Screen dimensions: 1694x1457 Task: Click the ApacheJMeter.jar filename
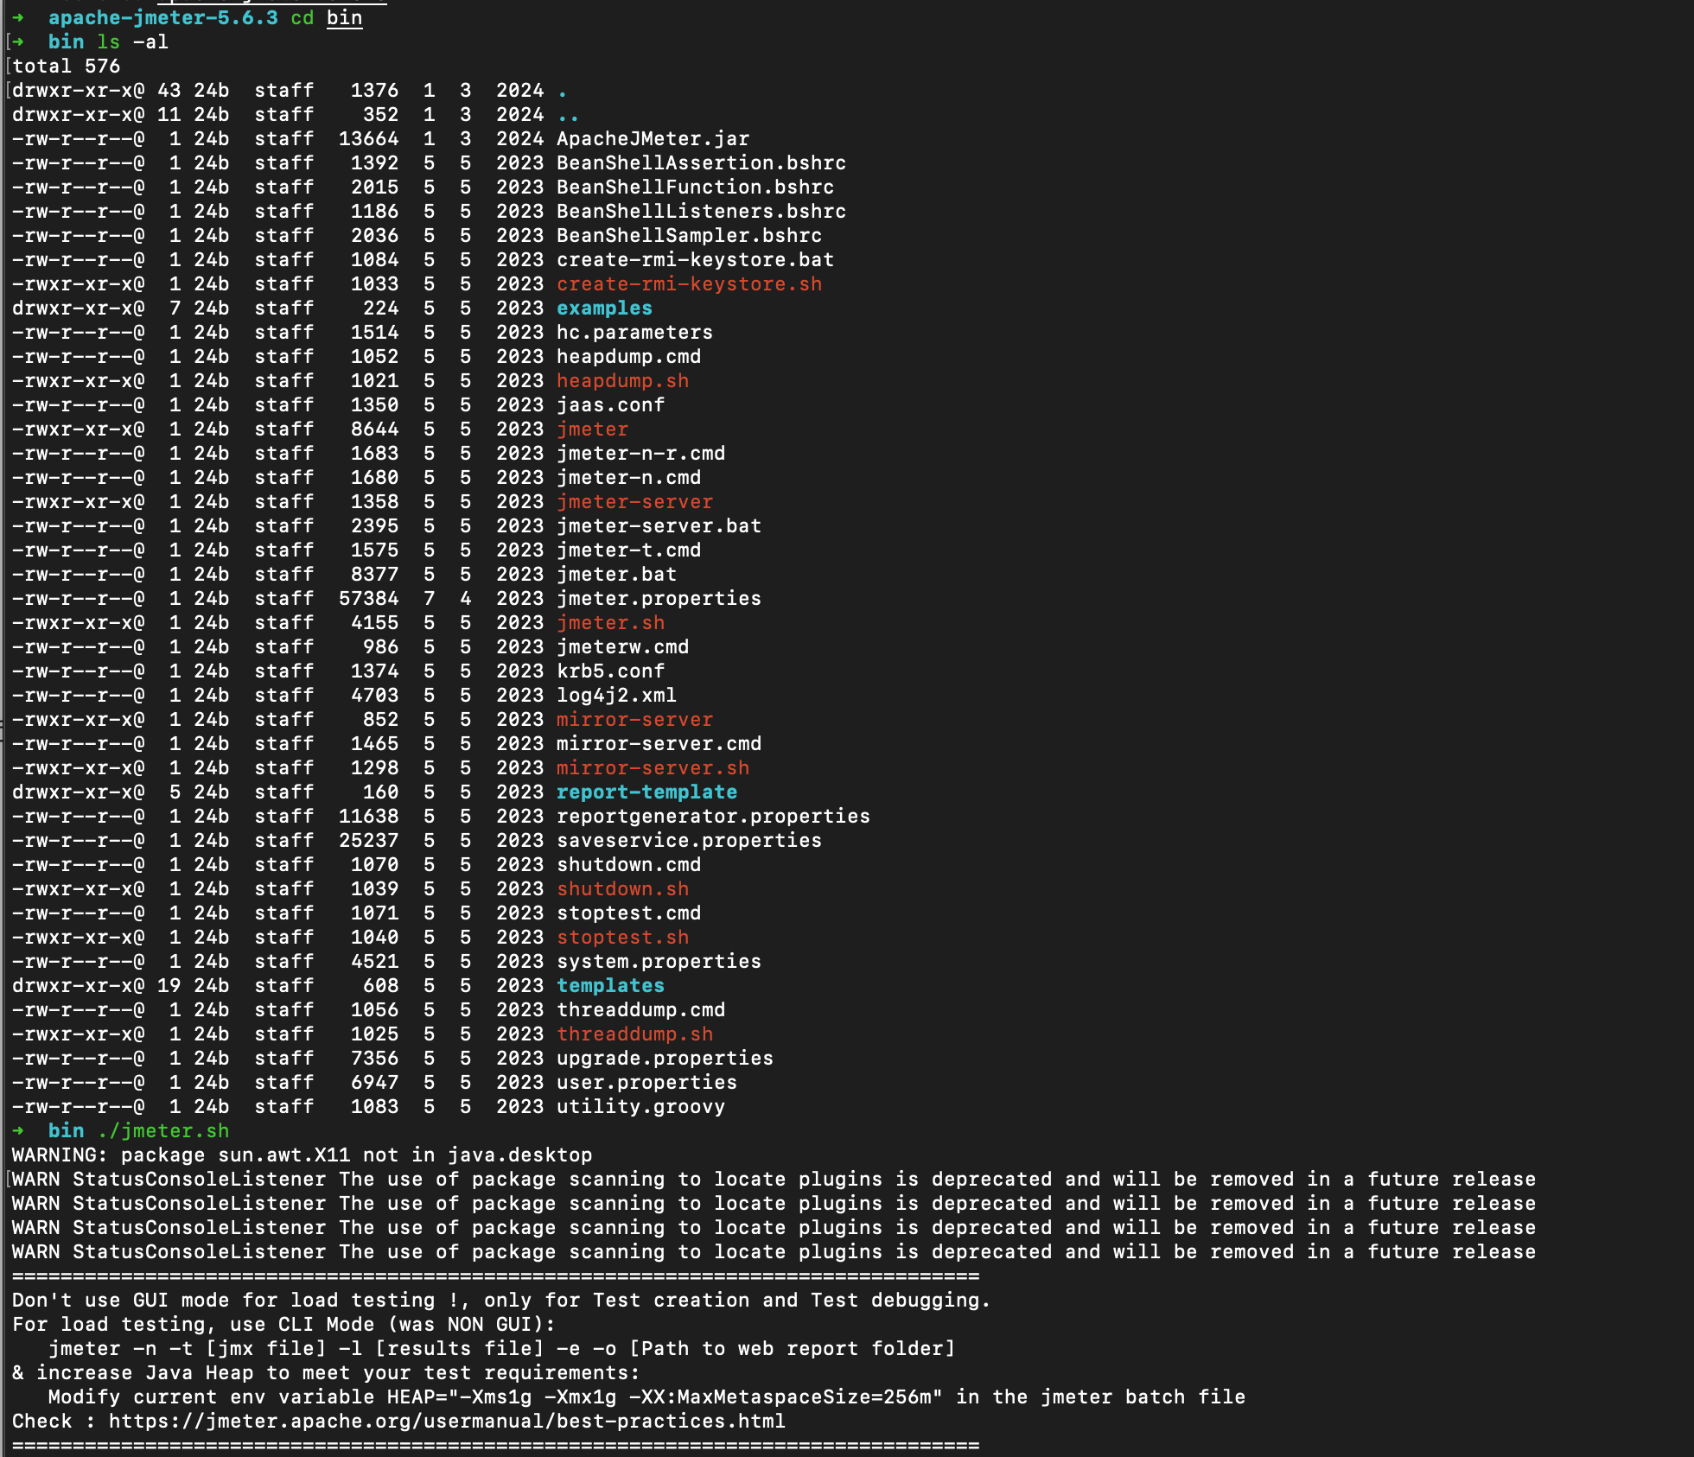[653, 138]
